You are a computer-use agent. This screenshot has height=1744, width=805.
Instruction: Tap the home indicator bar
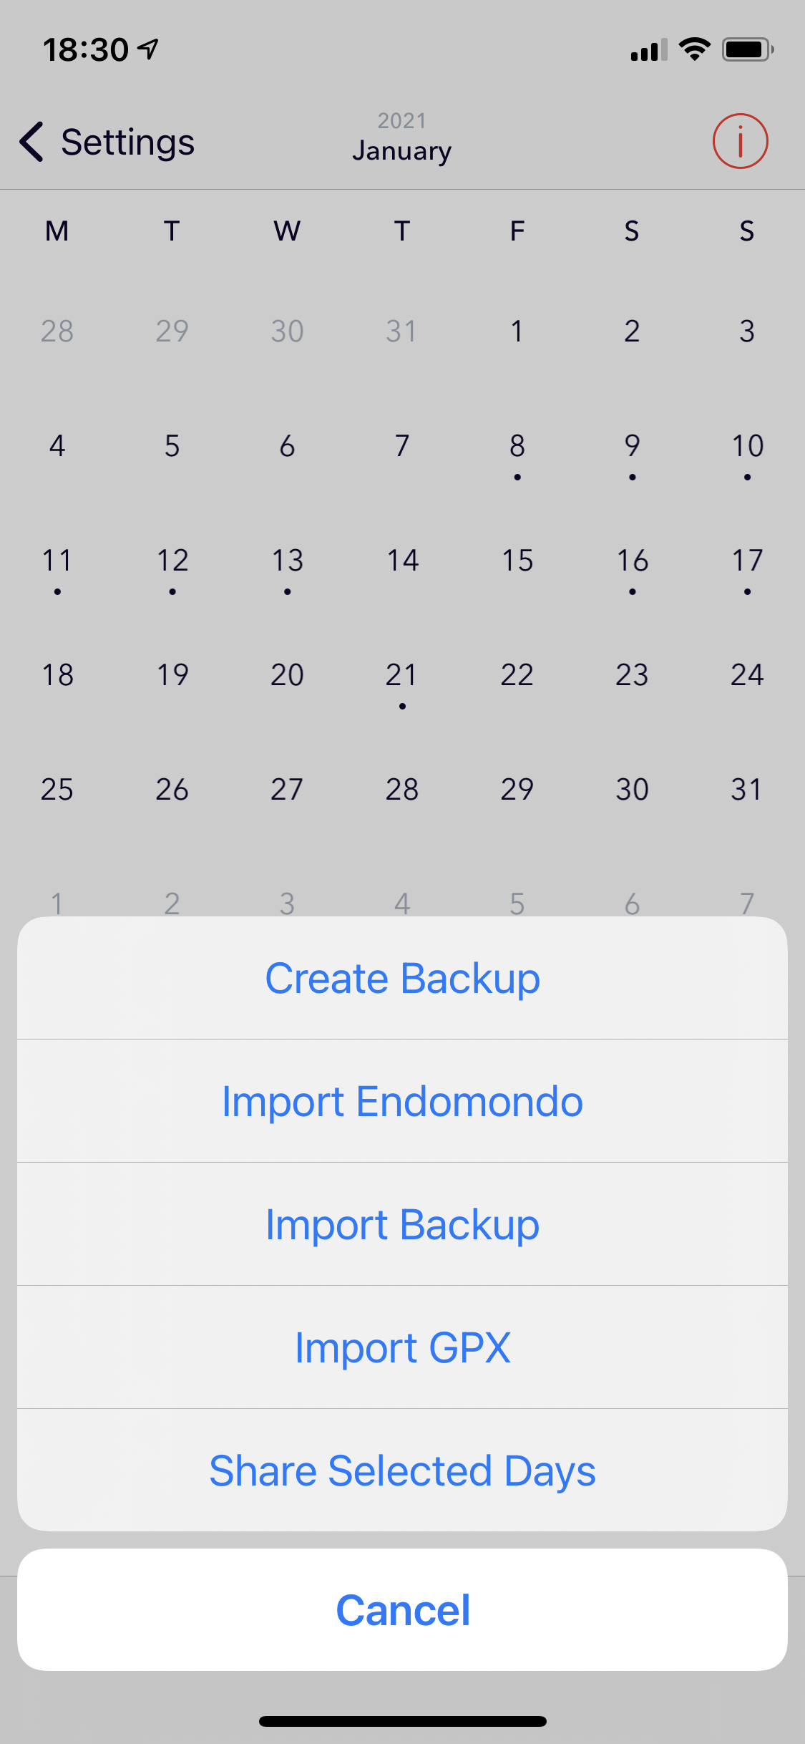click(x=402, y=1721)
